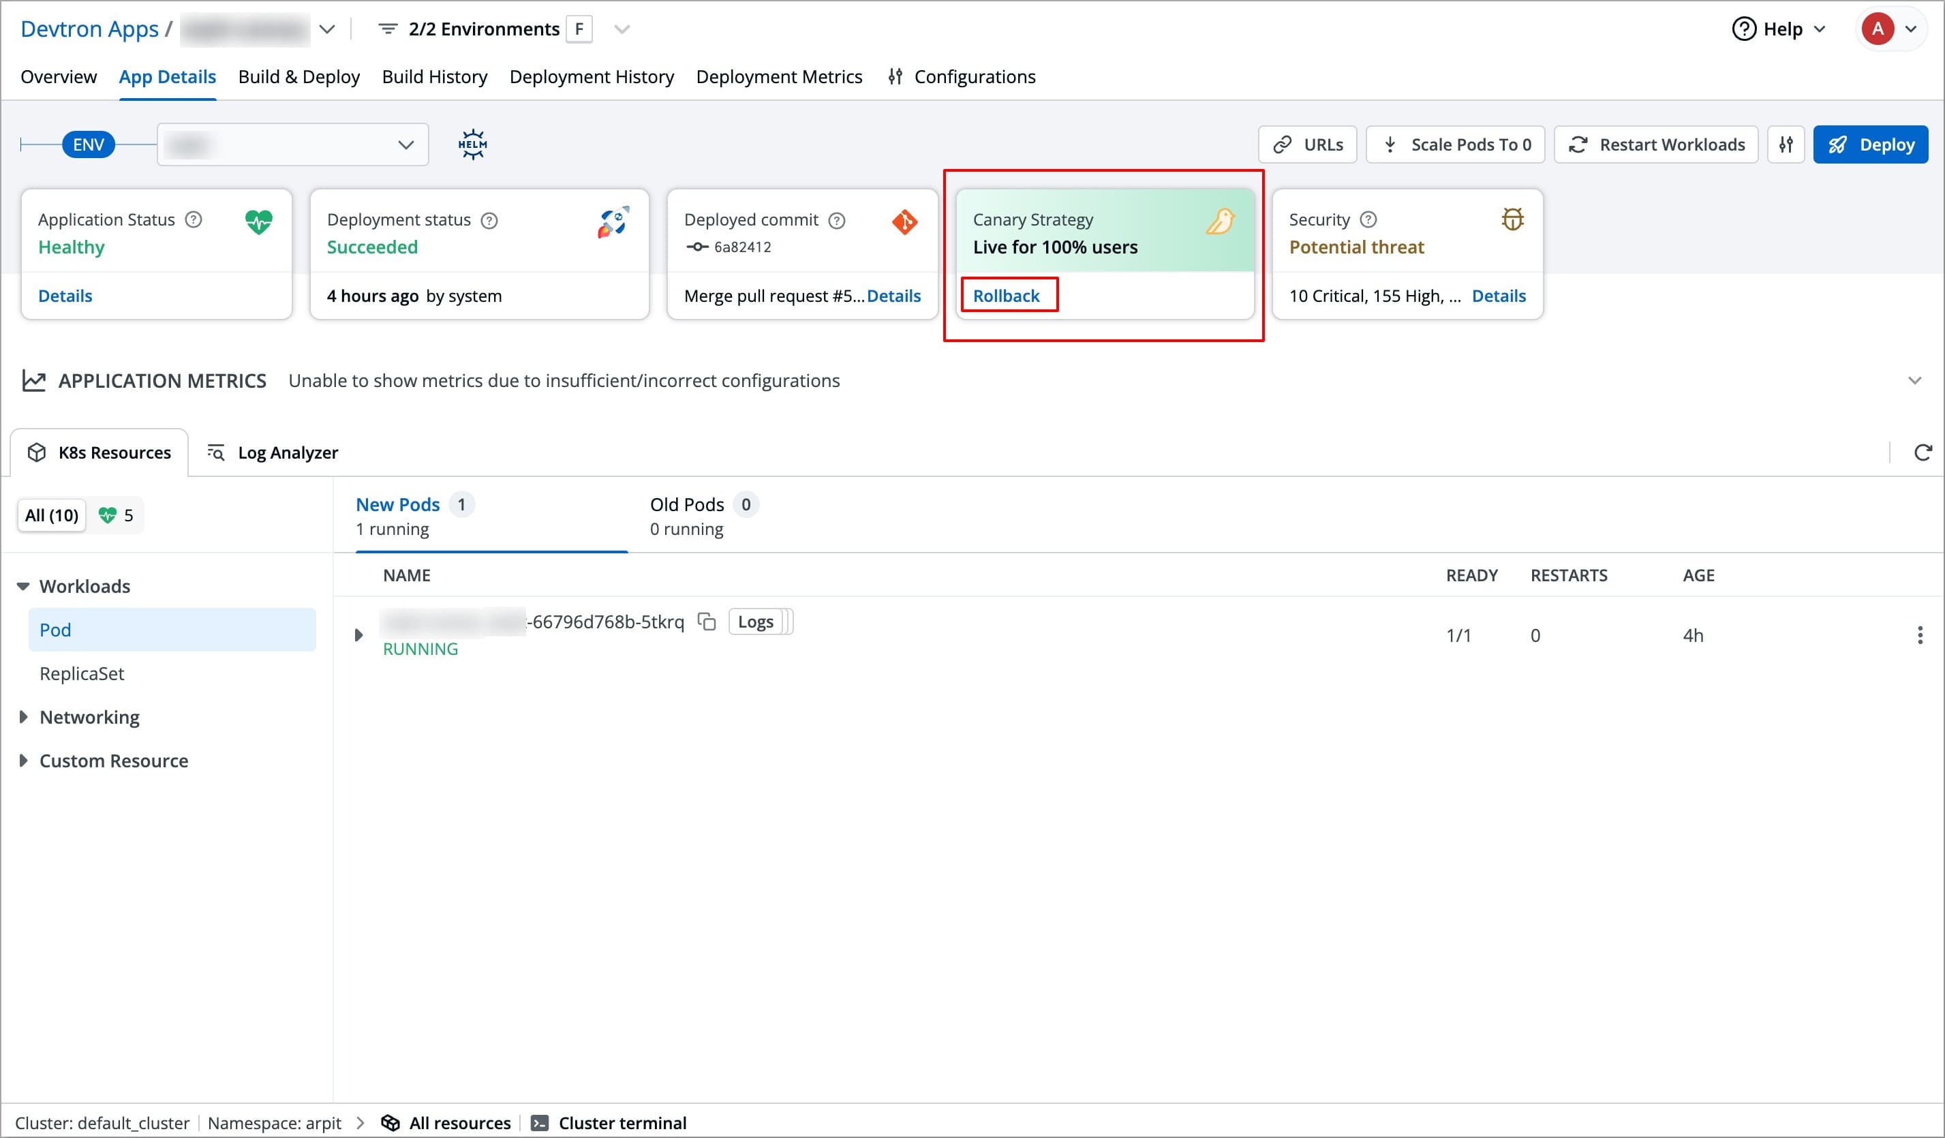Click the Application Status help icon
This screenshot has width=1945, height=1138.
pyautogui.click(x=192, y=219)
